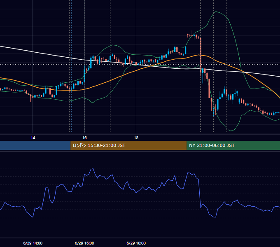280x247 pixels.
Task: Click the 18 label on the time axis
Action: click(136, 138)
